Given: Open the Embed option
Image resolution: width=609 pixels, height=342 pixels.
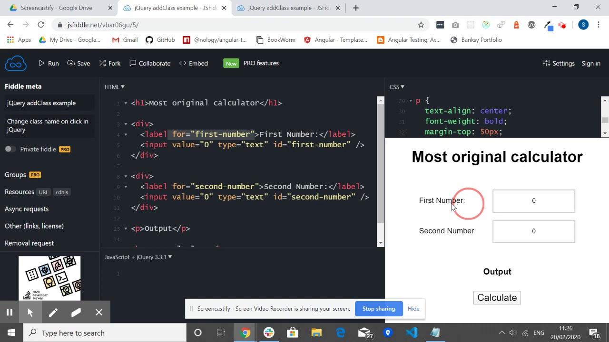Looking at the screenshot, I should [x=194, y=63].
